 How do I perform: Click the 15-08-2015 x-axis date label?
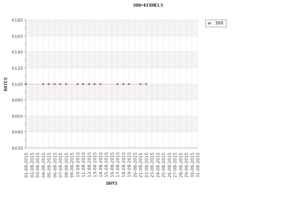point(106,165)
